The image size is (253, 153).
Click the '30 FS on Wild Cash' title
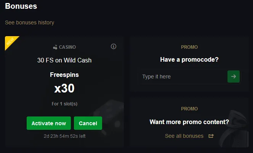(64, 60)
